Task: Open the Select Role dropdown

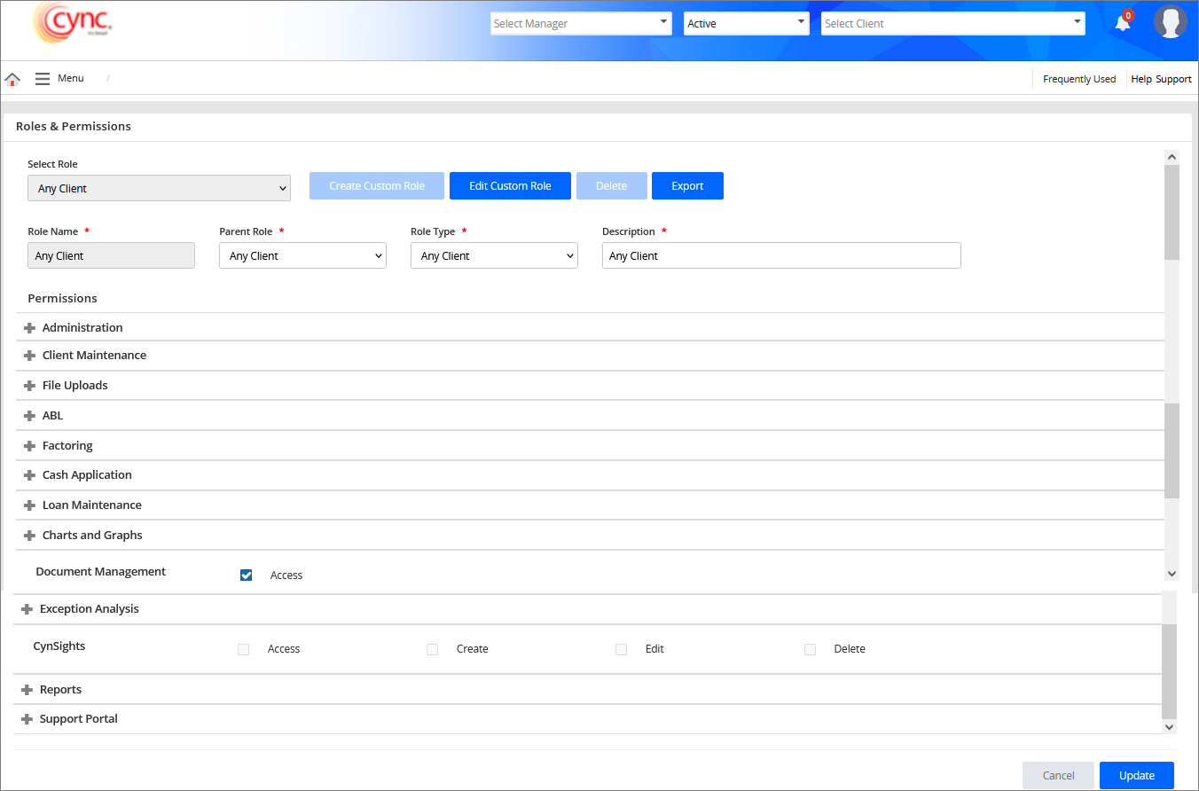Action: click(x=159, y=188)
